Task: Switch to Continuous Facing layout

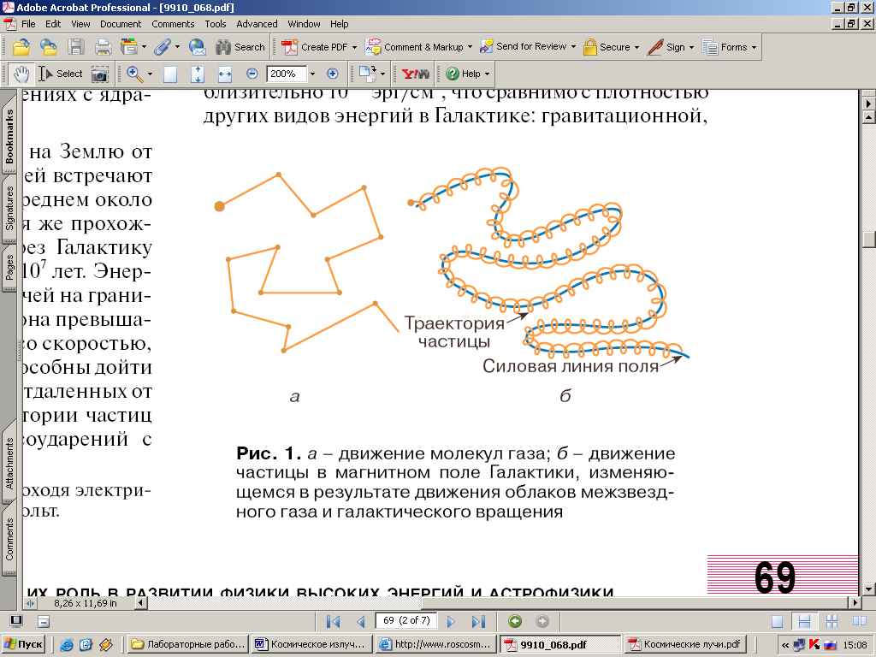Action: [x=832, y=621]
